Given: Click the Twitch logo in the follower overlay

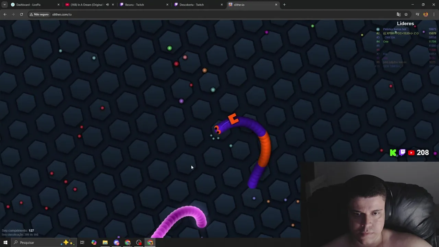Looking at the screenshot, I should tap(402, 153).
